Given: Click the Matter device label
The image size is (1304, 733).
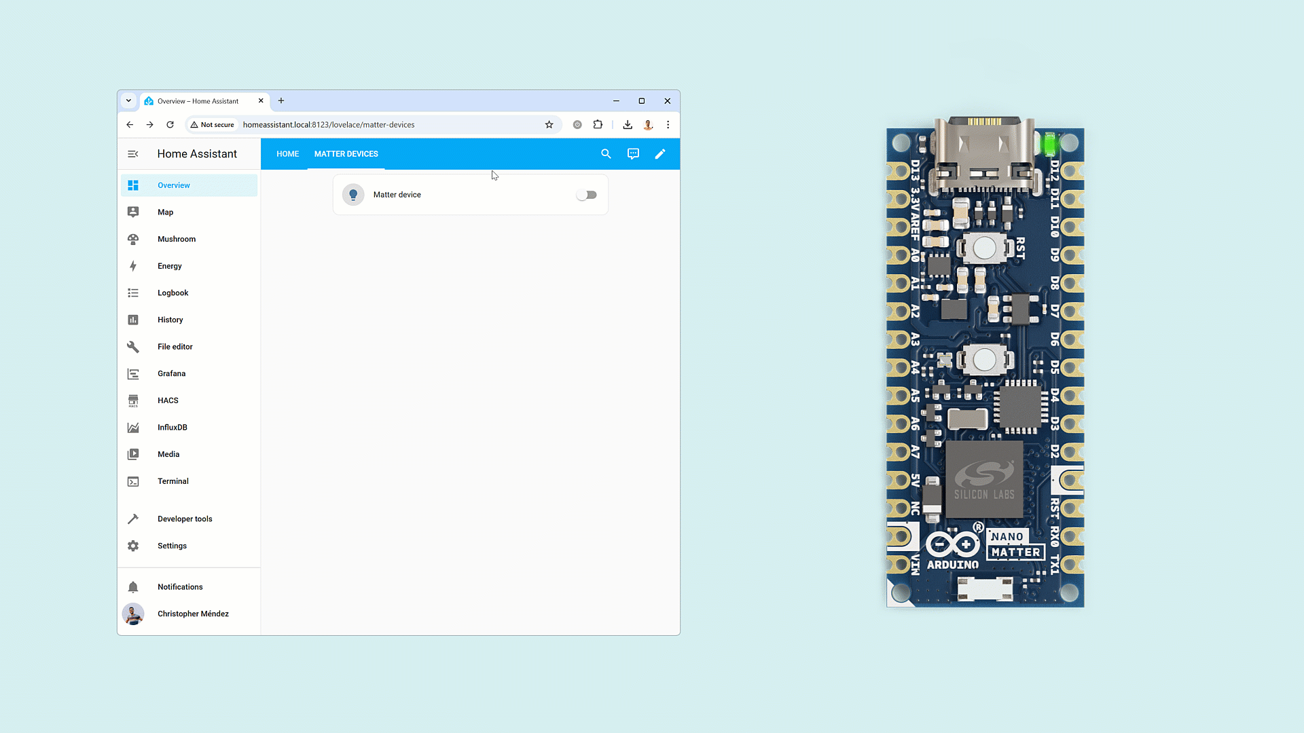Looking at the screenshot, I should pyautogui.click(x=397, y=195).
